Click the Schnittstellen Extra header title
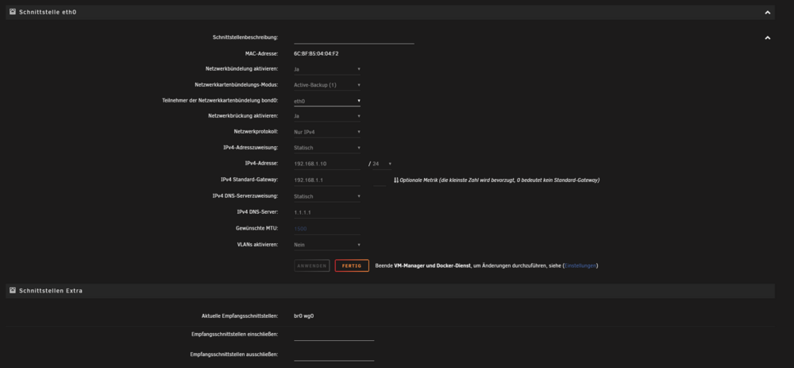794x368 pixels. click(x=51, y=291)
